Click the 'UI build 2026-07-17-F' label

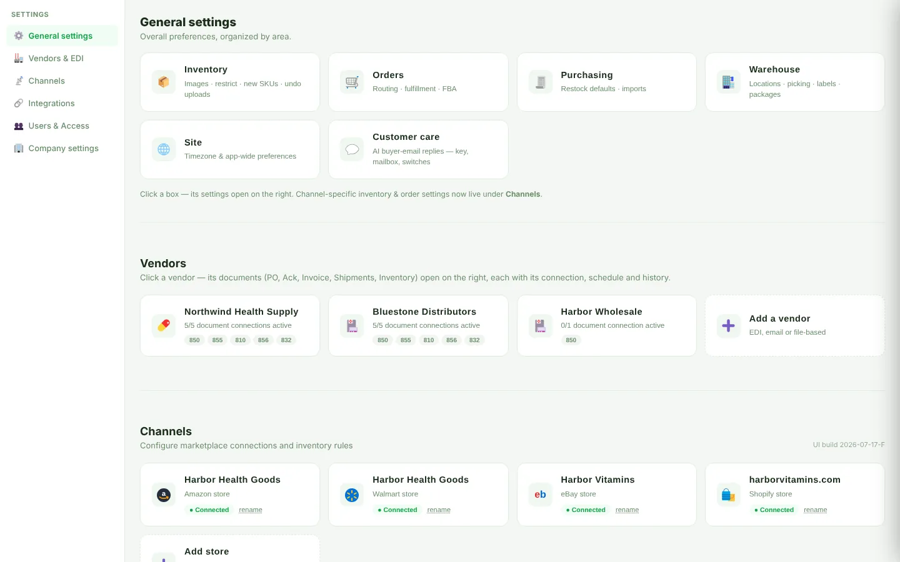pos(849,445)
